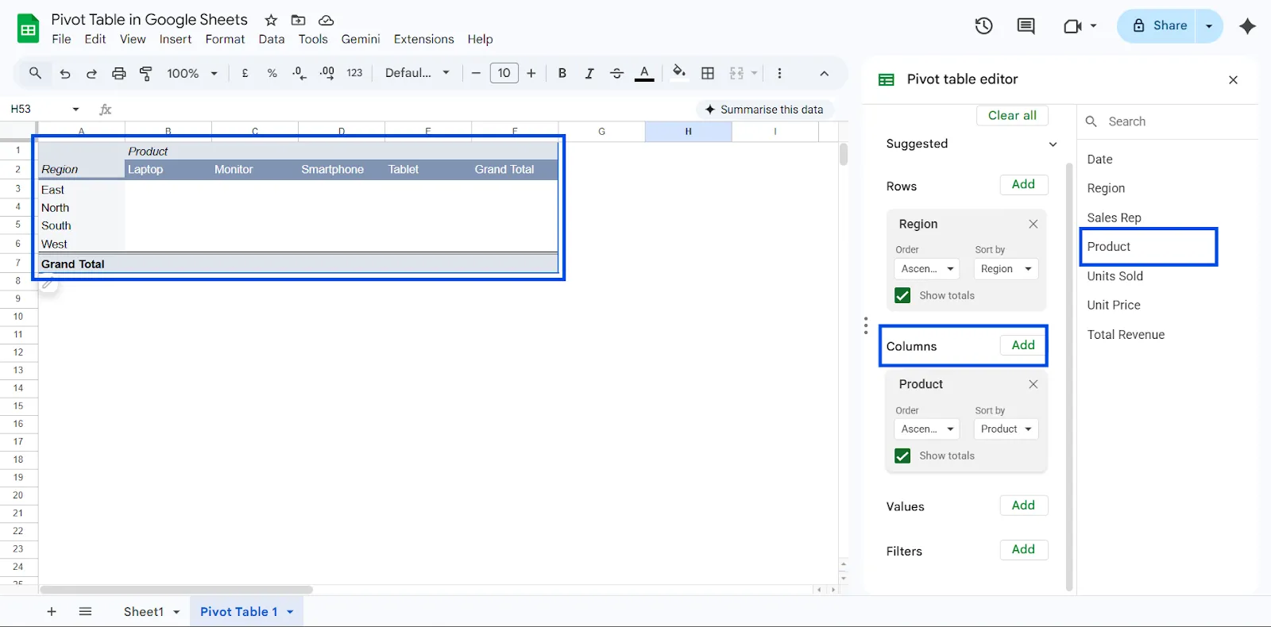Open more number formats 123
This screenshot has height=627, width=1271.
click(354, 73)
